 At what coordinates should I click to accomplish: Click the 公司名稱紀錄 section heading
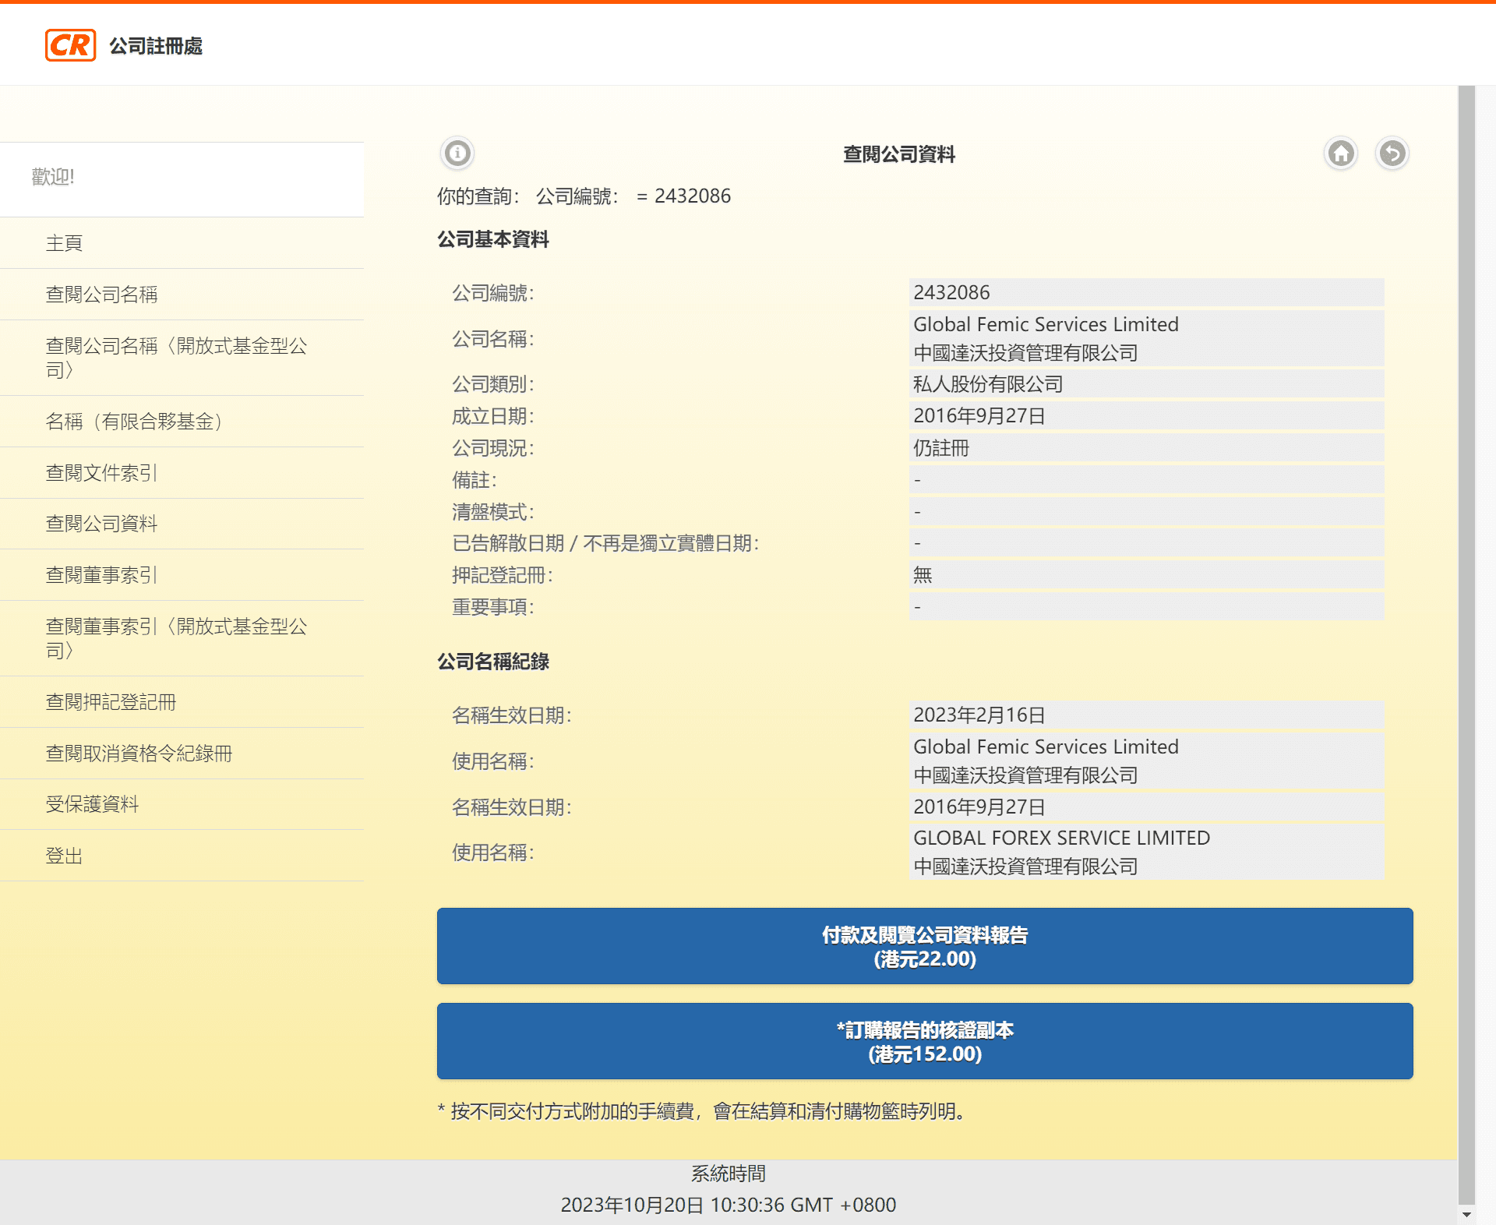click(x=493, y=662)
